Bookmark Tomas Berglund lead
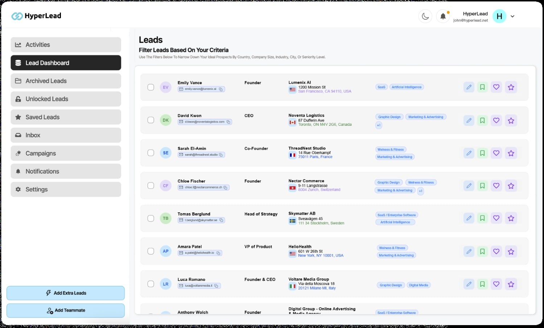 [482, 218]
